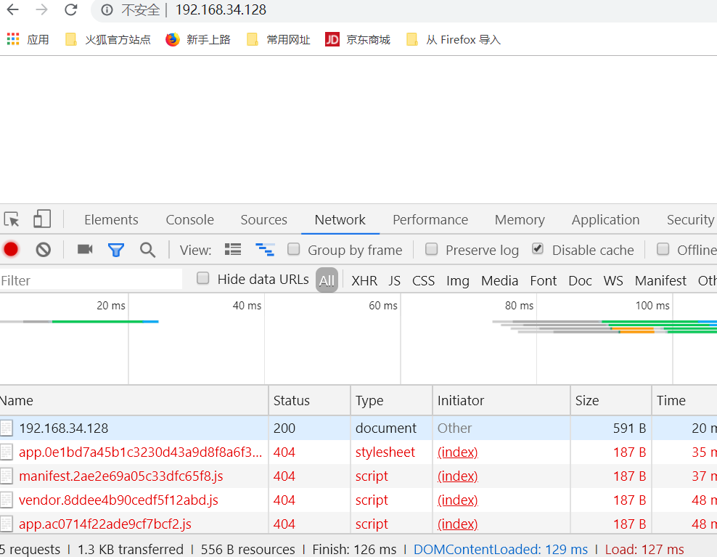Filter requests by Font
This screenshot has height=557, width=717.
coord(544,280)
